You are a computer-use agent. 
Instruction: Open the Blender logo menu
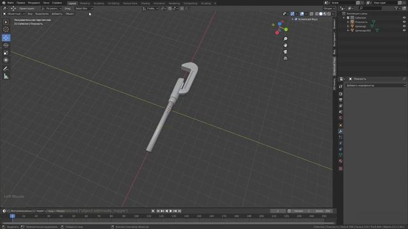(x=4, y=3)
